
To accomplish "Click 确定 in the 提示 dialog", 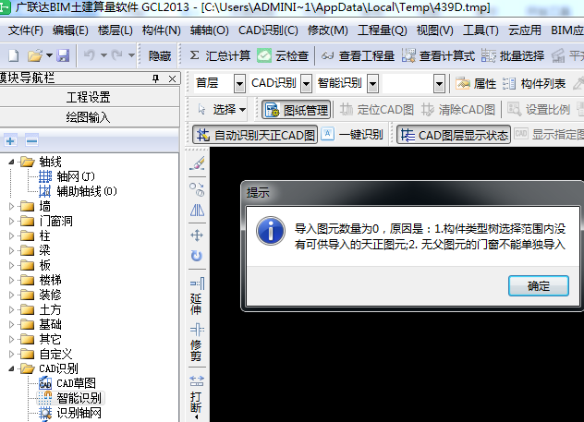I will coord(539,286).
